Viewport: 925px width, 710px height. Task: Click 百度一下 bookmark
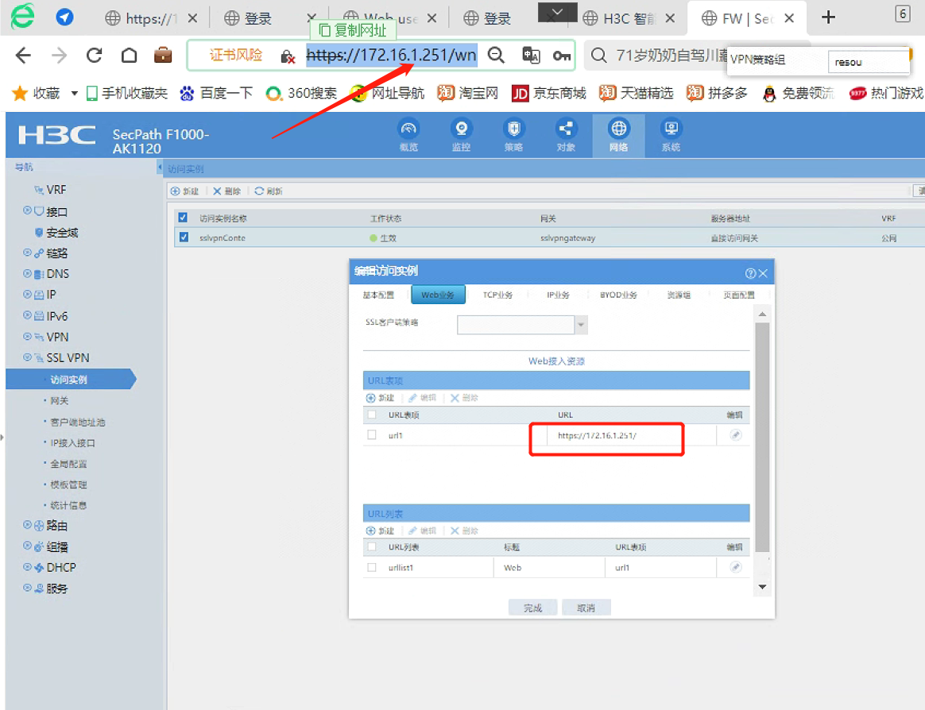tap(216, 93)
